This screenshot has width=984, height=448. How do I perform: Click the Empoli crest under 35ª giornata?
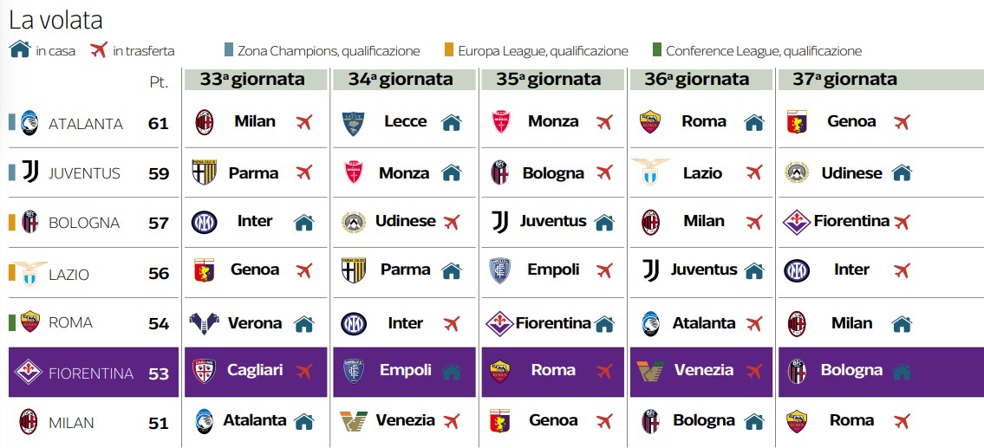(x=500, y=270)
